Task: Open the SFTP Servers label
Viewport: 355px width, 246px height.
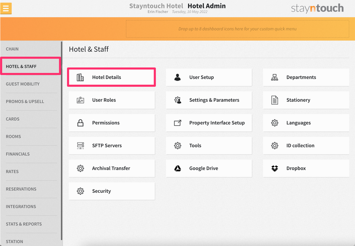Action: tap(107, 145)
